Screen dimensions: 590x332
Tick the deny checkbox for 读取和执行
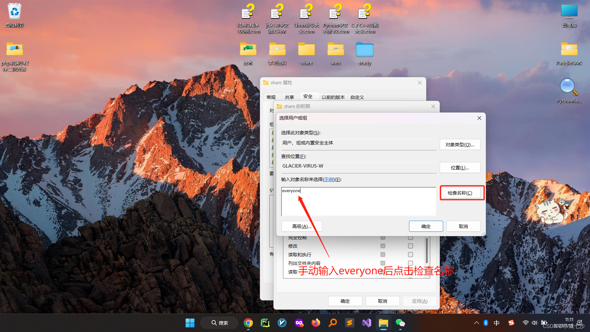410,255
